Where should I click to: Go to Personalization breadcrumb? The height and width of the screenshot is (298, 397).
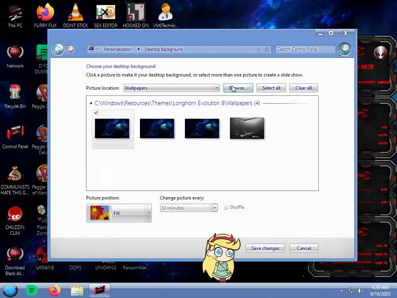tap(118, 49)
